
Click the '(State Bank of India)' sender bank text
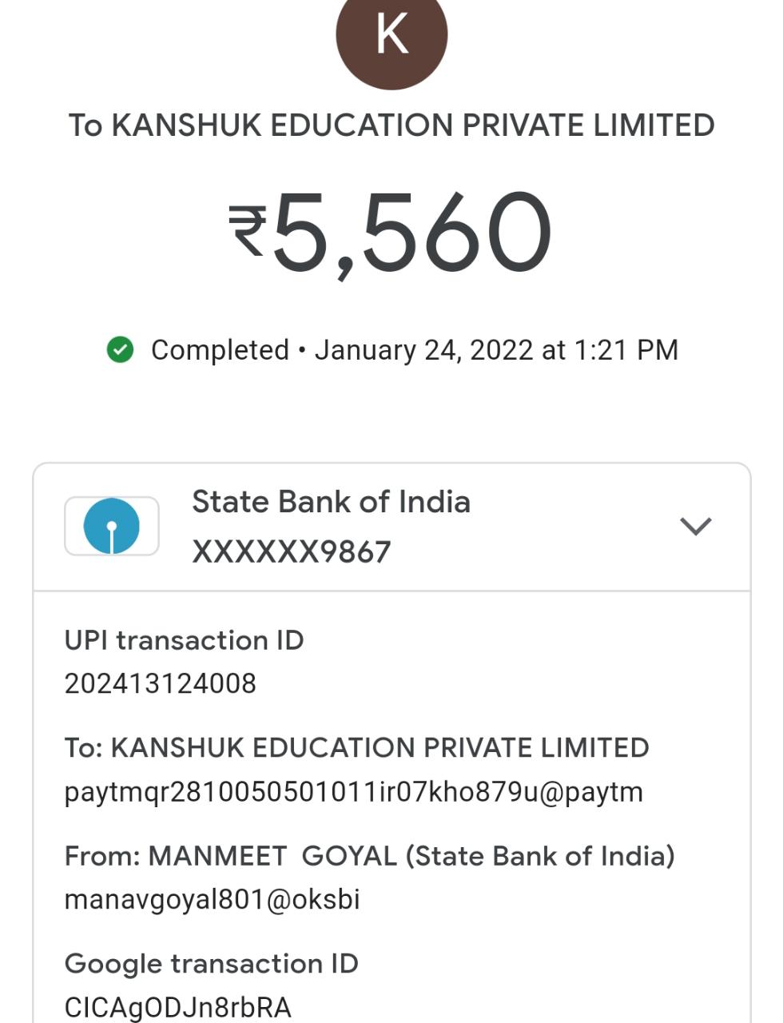[x=540, y=856]
